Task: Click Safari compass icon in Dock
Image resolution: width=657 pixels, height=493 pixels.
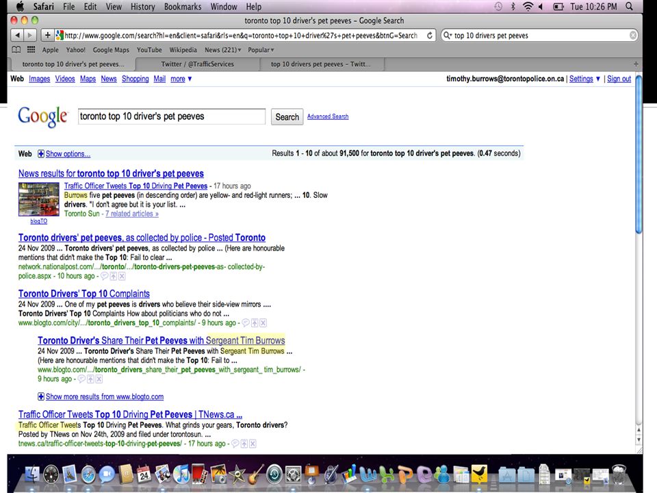Action: pos(88,475)
